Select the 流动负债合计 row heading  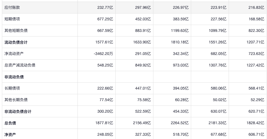click(x=16, y=42)
